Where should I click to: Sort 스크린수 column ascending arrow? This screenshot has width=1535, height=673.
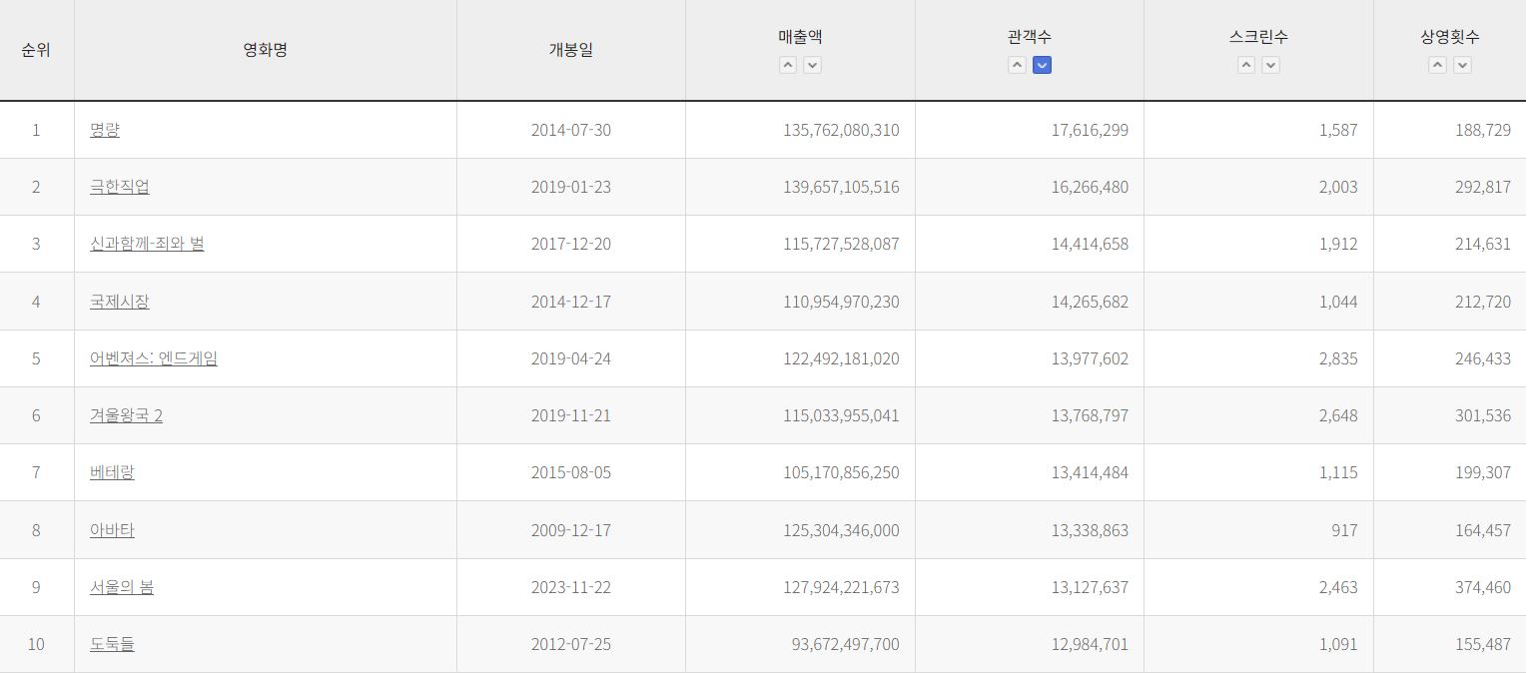[1246, 65]
